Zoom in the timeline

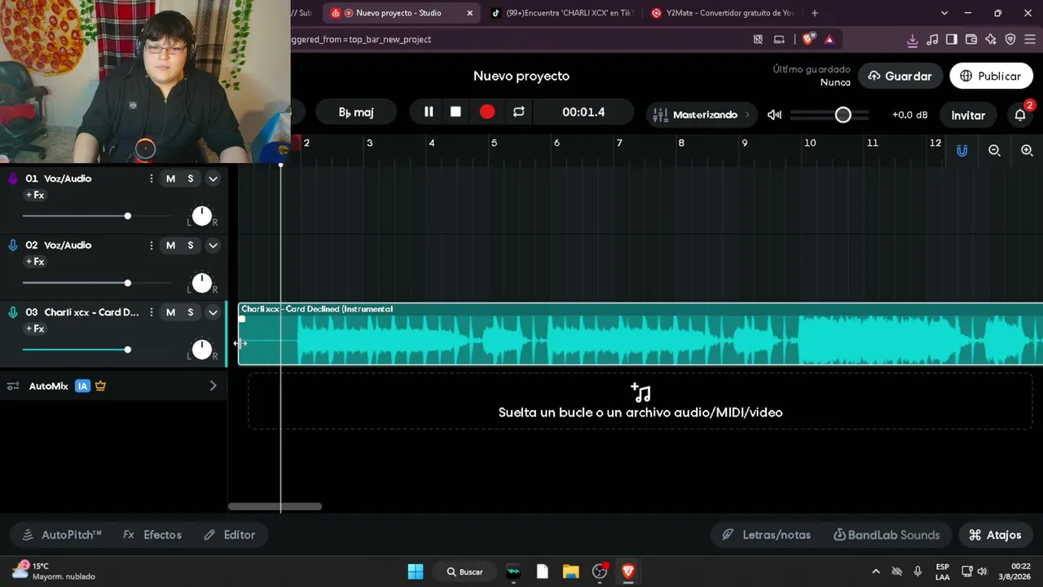[1027, 151]
